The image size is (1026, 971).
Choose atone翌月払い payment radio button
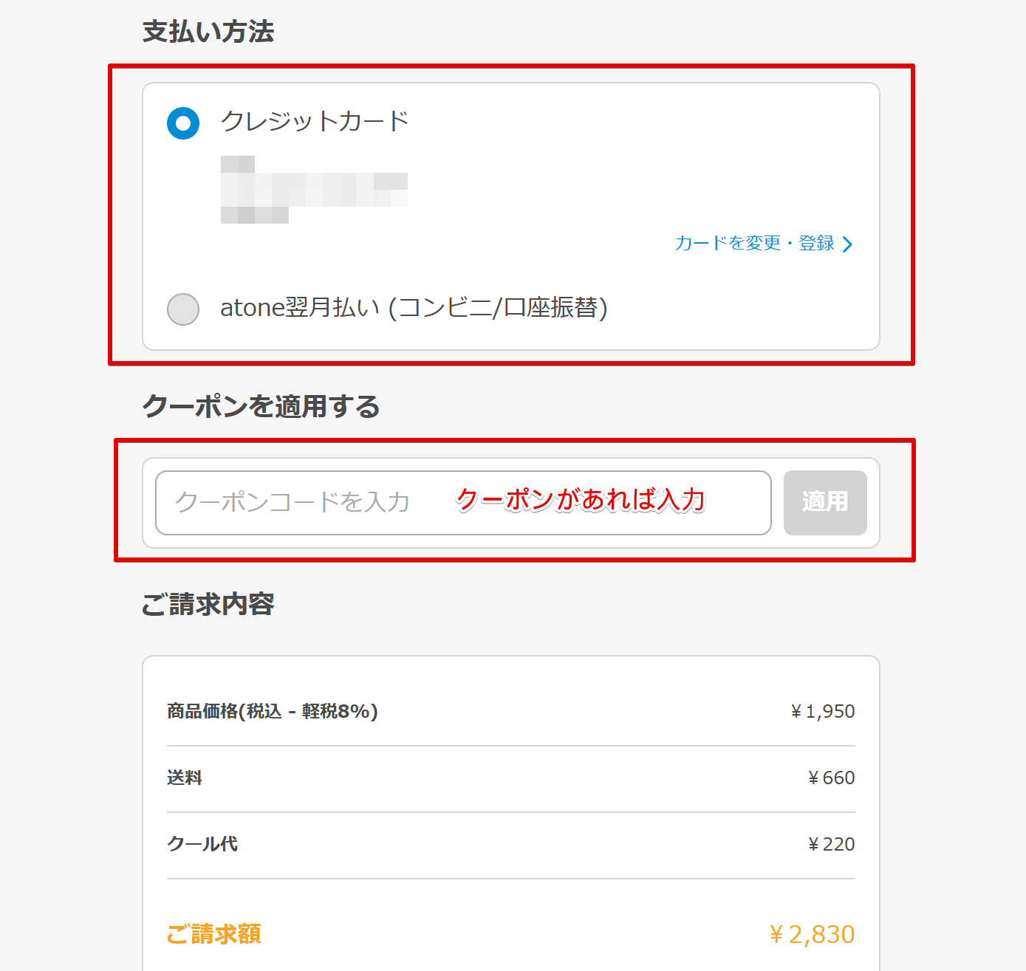183,309
